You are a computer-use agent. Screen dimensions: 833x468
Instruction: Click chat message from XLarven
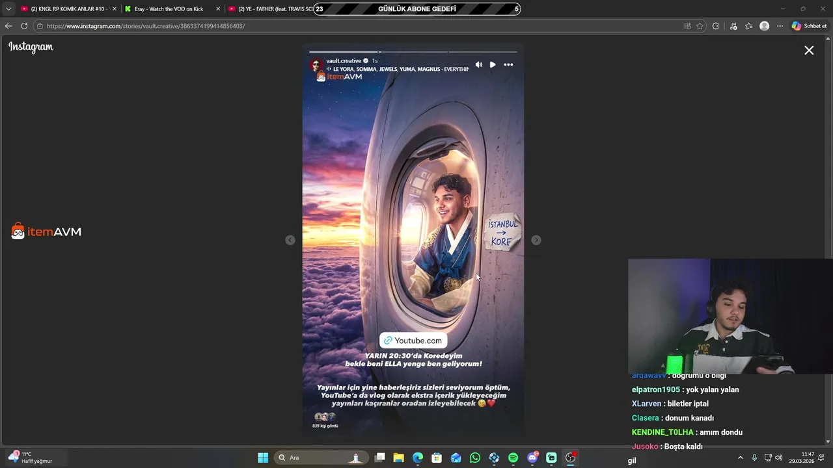click(x=670, y=404)
